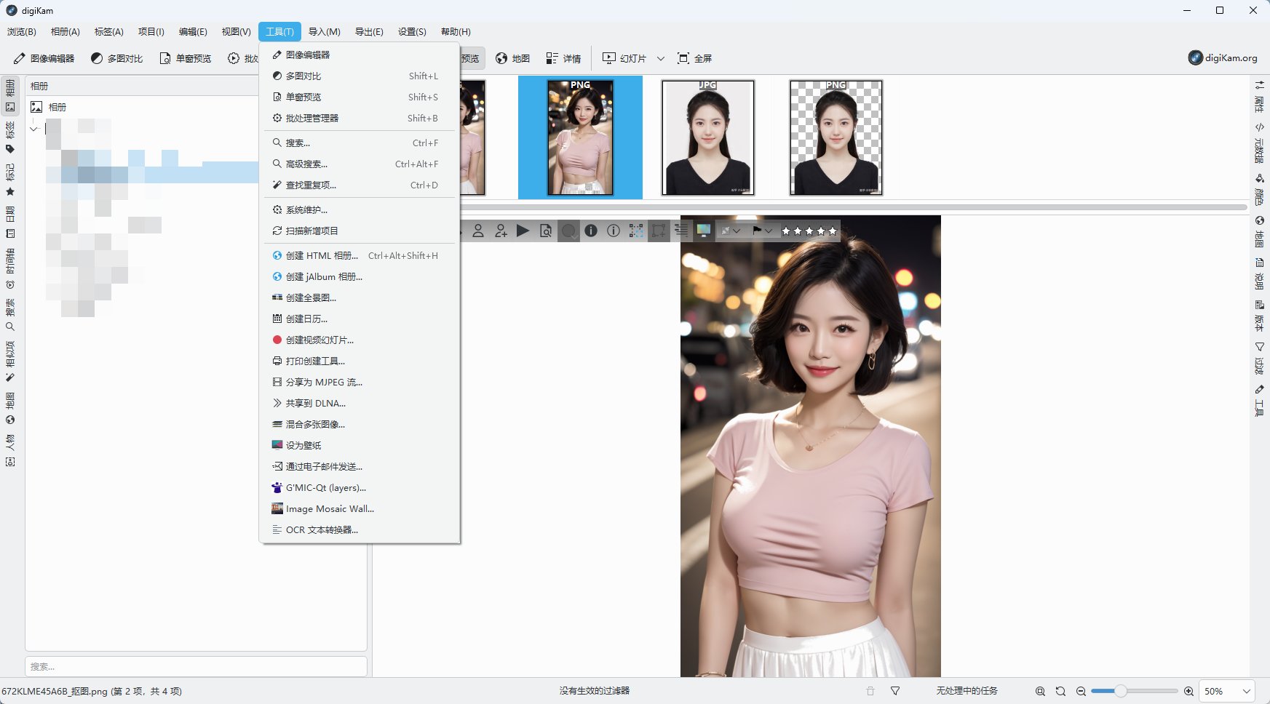This screenshot has height=704, width=1270.
Task: Open the 设置(S) menu
Action: pyautogui.click(x=412, y=31)
